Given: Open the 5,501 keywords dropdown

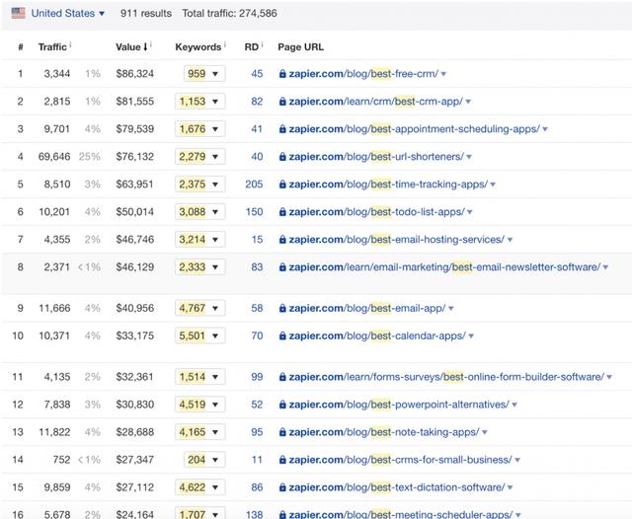Looking at the screenshot, I should [199, 335].
